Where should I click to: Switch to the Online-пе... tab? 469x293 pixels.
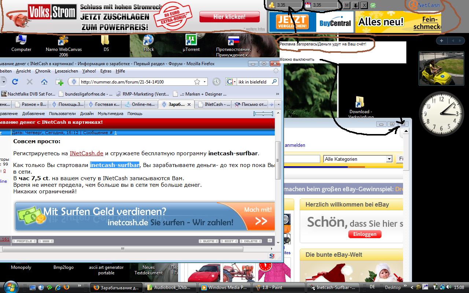tap(140, 104)
